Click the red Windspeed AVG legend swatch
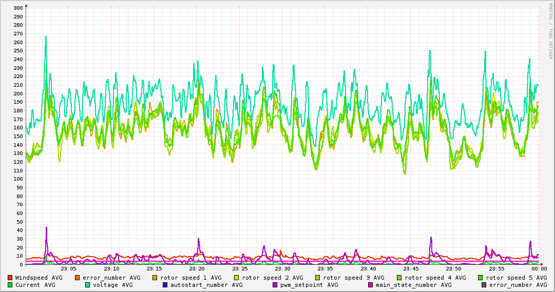The height and width of the screenshot is (292, 555). click(x=10, y=278)
